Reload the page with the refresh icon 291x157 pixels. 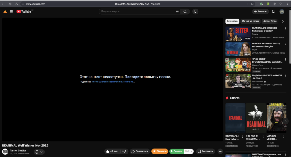pos(16,4)
